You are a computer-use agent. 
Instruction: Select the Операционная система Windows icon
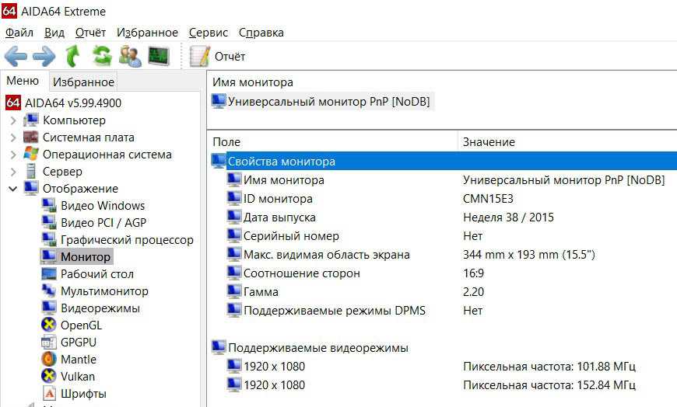pyautogui.click(x=31, y=154)
